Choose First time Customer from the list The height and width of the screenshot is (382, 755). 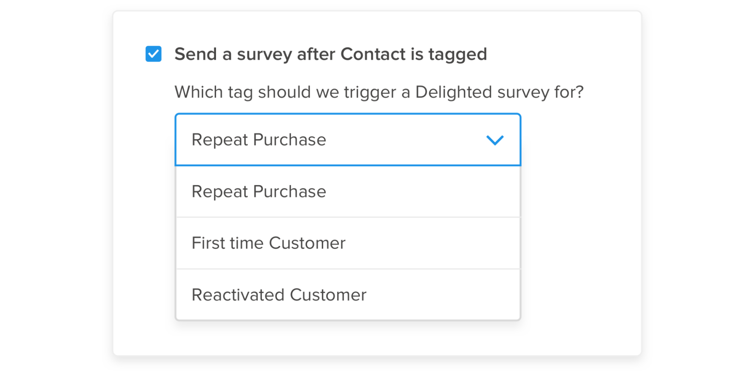(269, 243)
